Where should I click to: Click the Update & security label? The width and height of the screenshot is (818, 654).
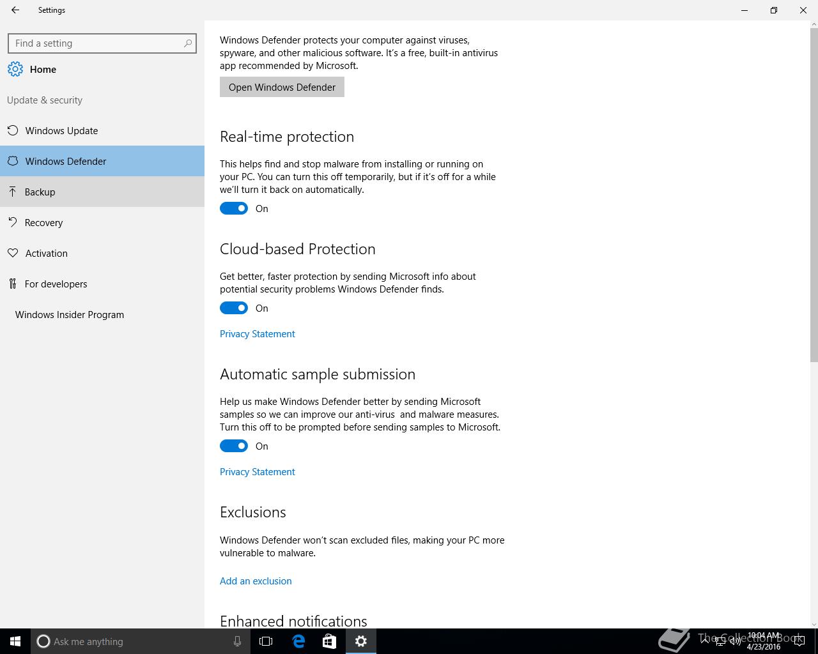45,100
